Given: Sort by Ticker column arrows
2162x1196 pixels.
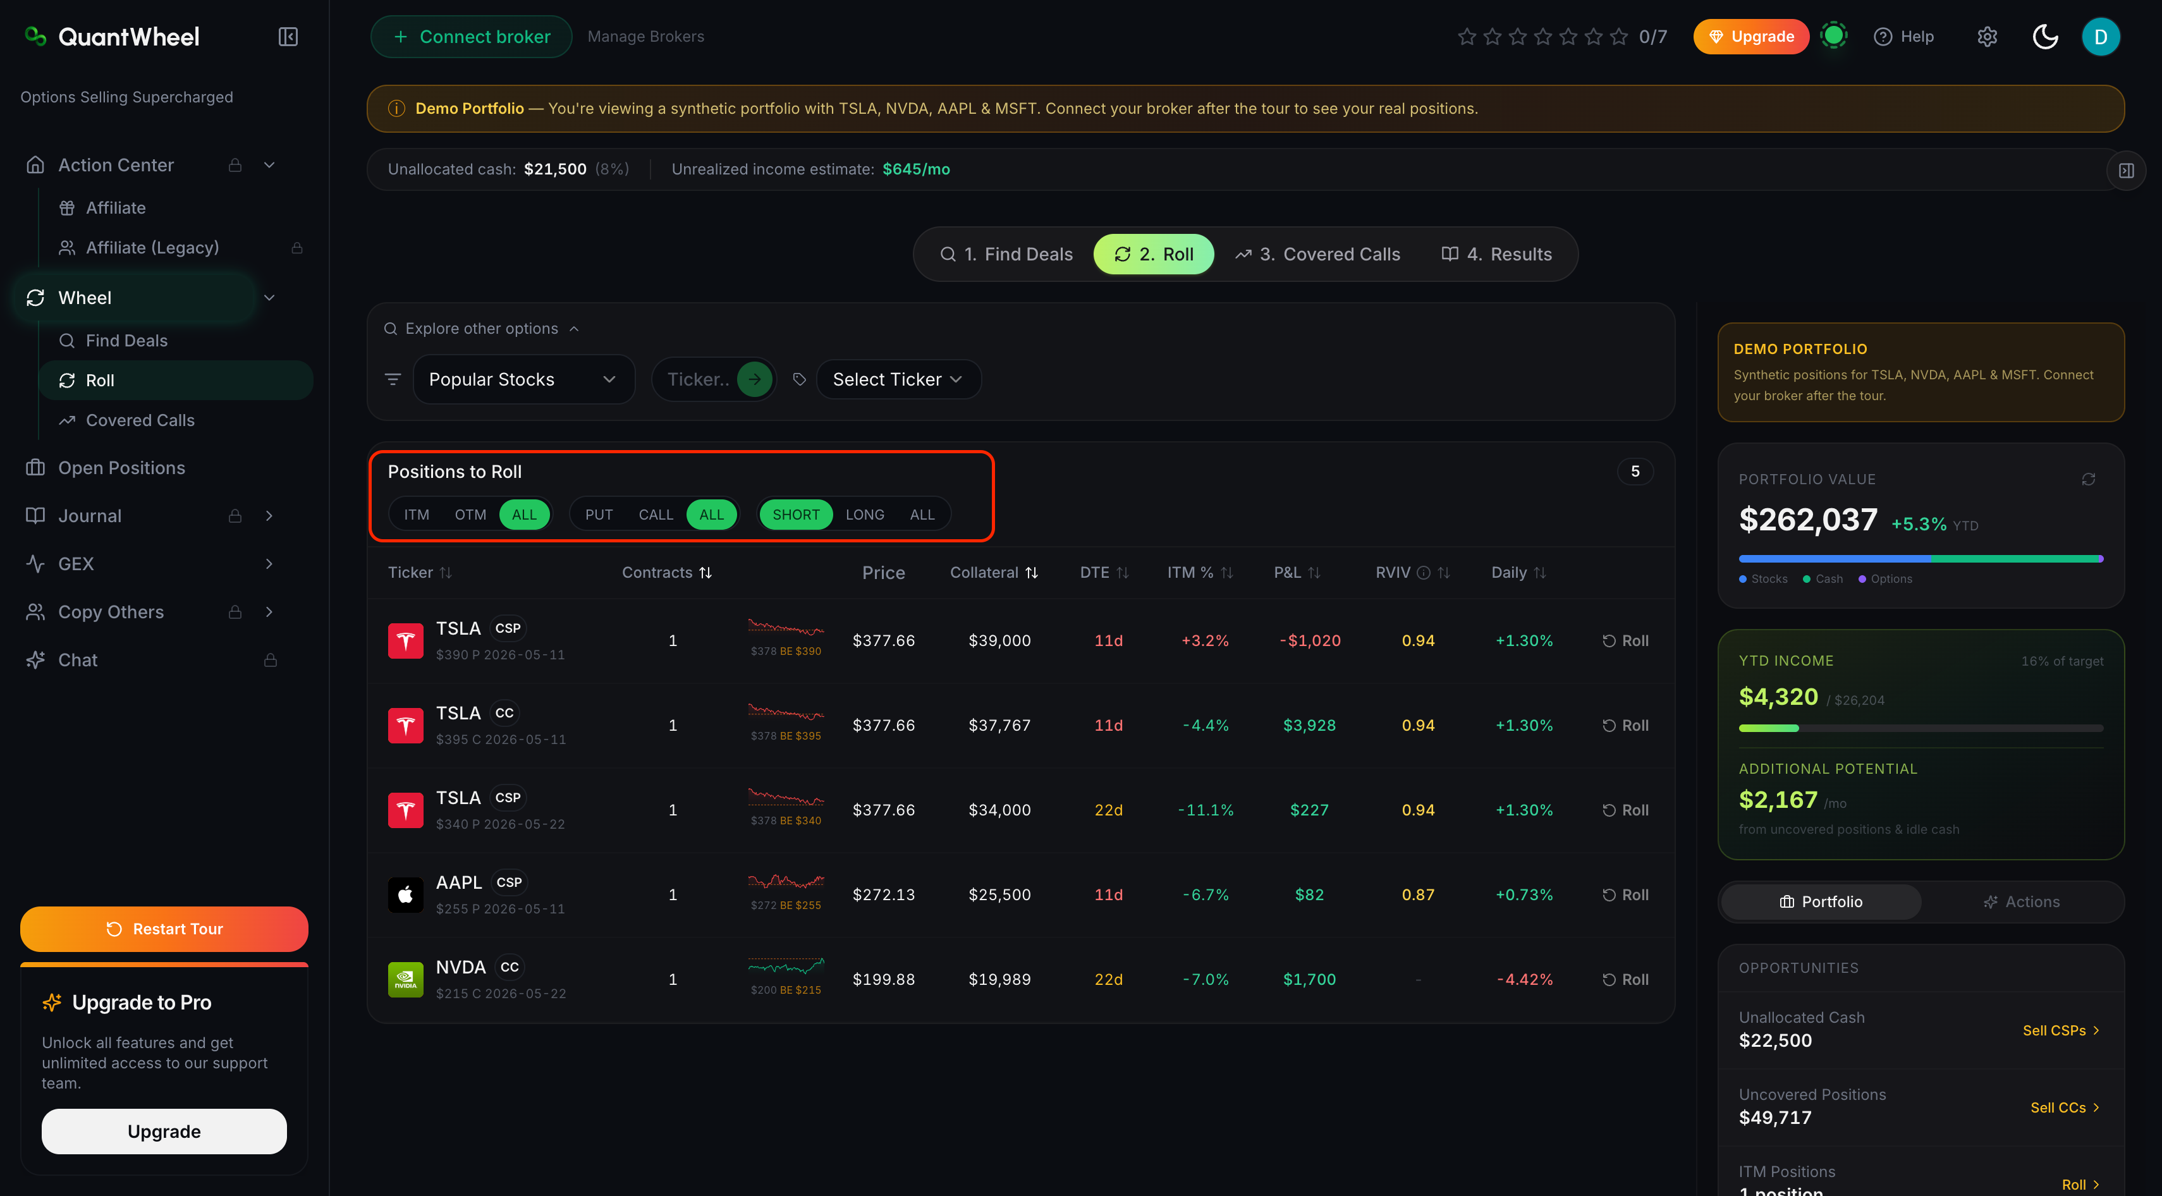Looking at the screenshot, I should pos(446,573).
